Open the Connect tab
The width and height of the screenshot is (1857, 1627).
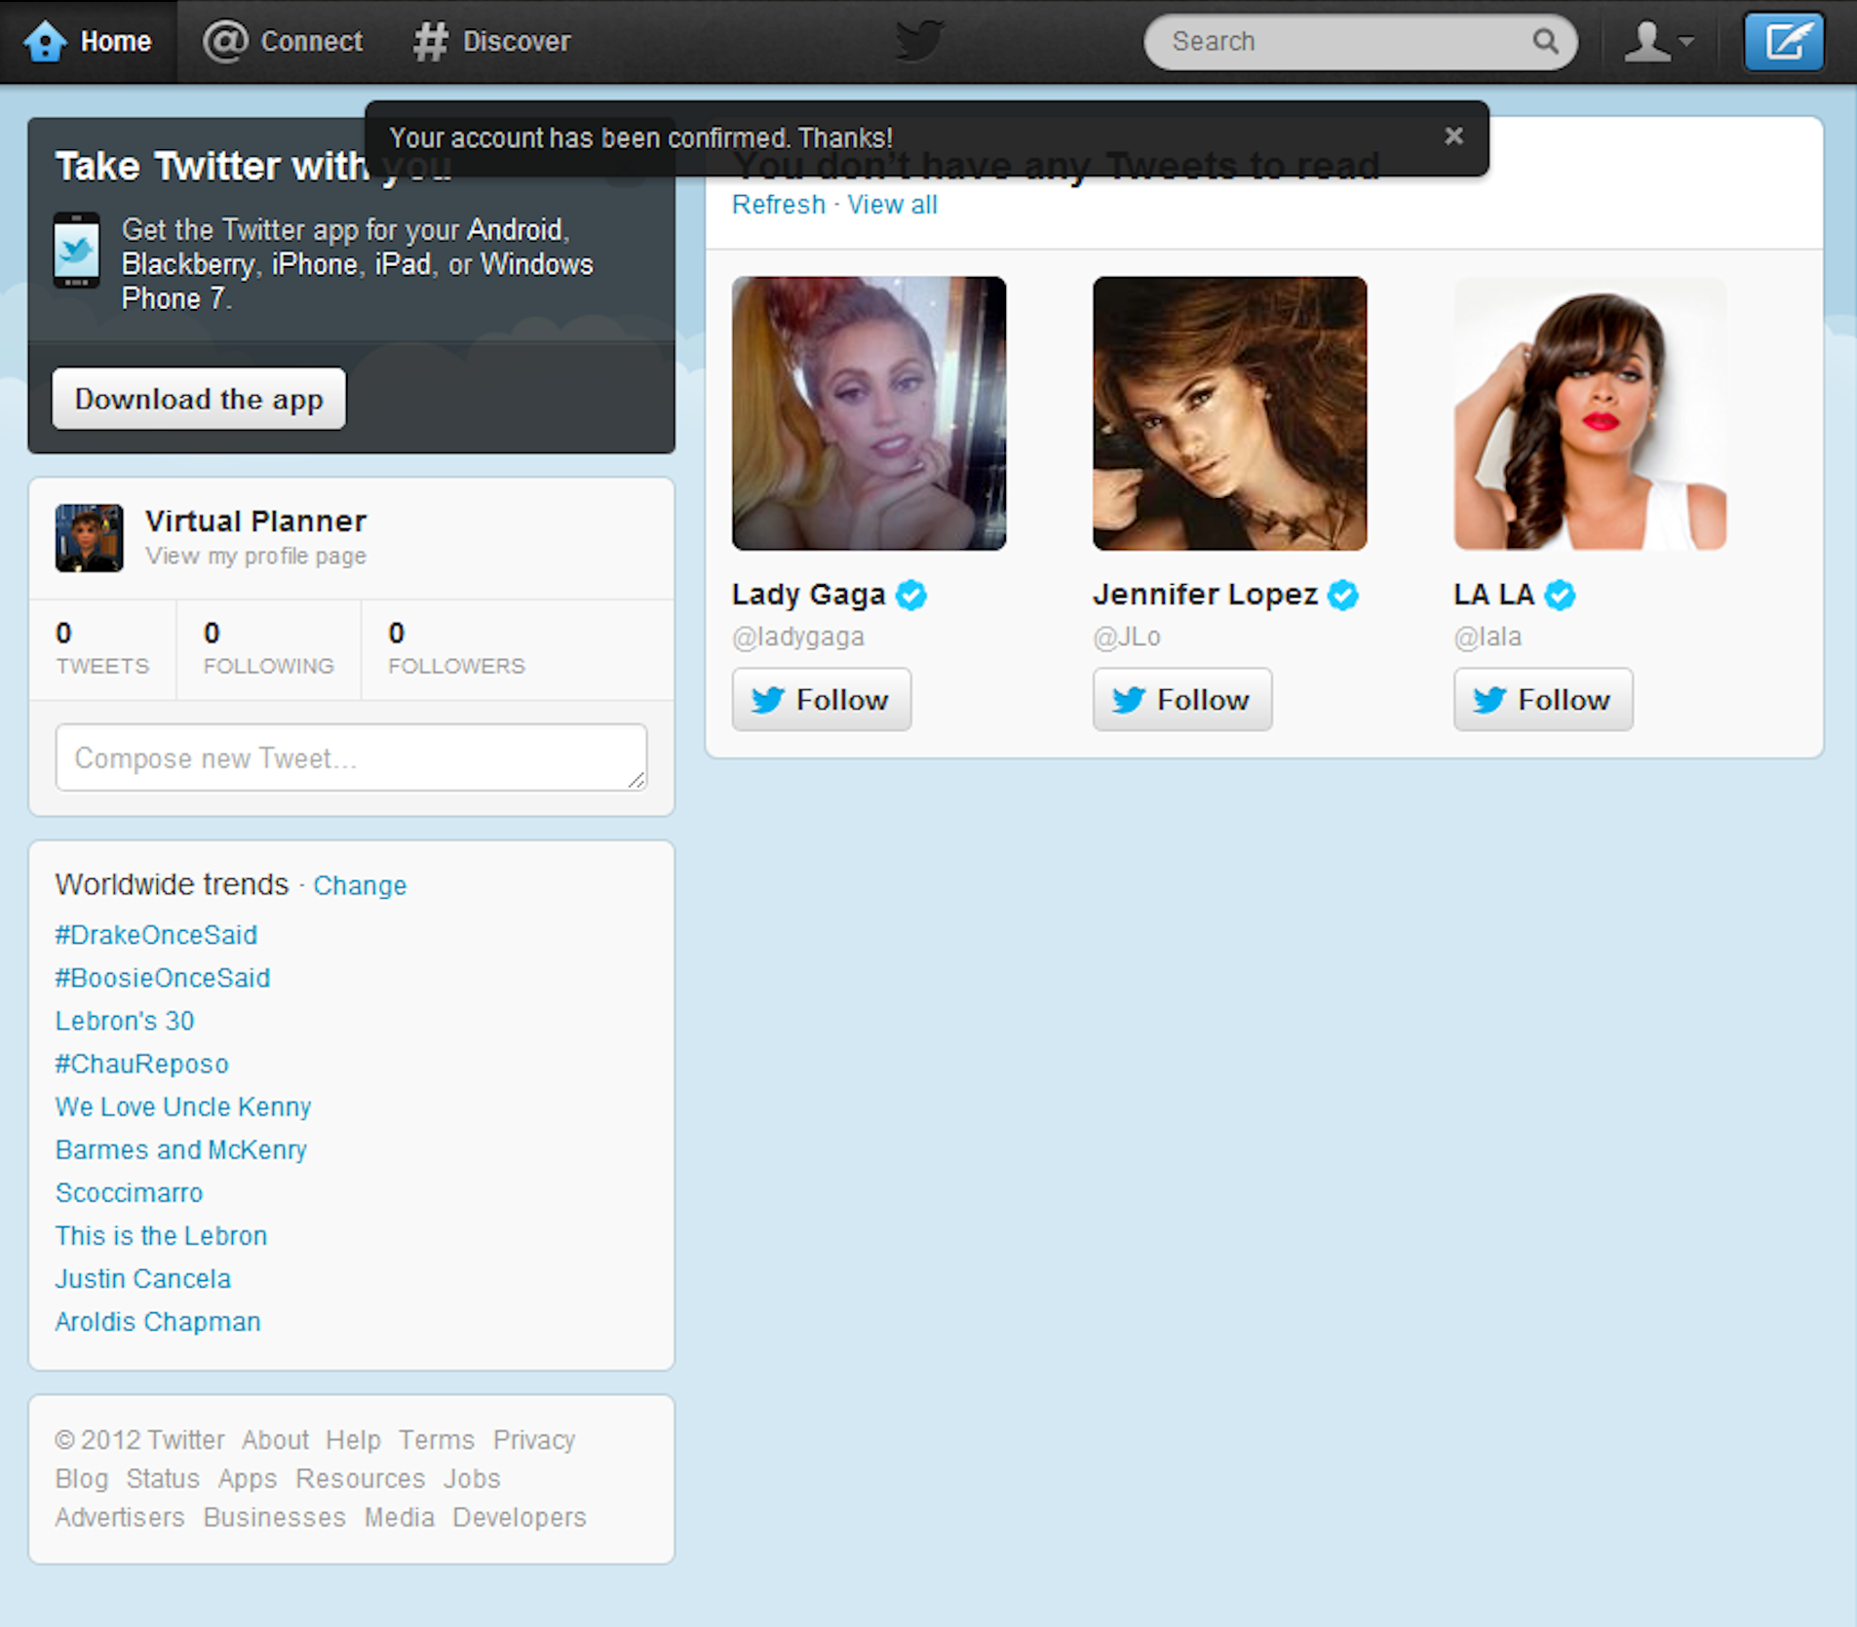coord(283,41)
